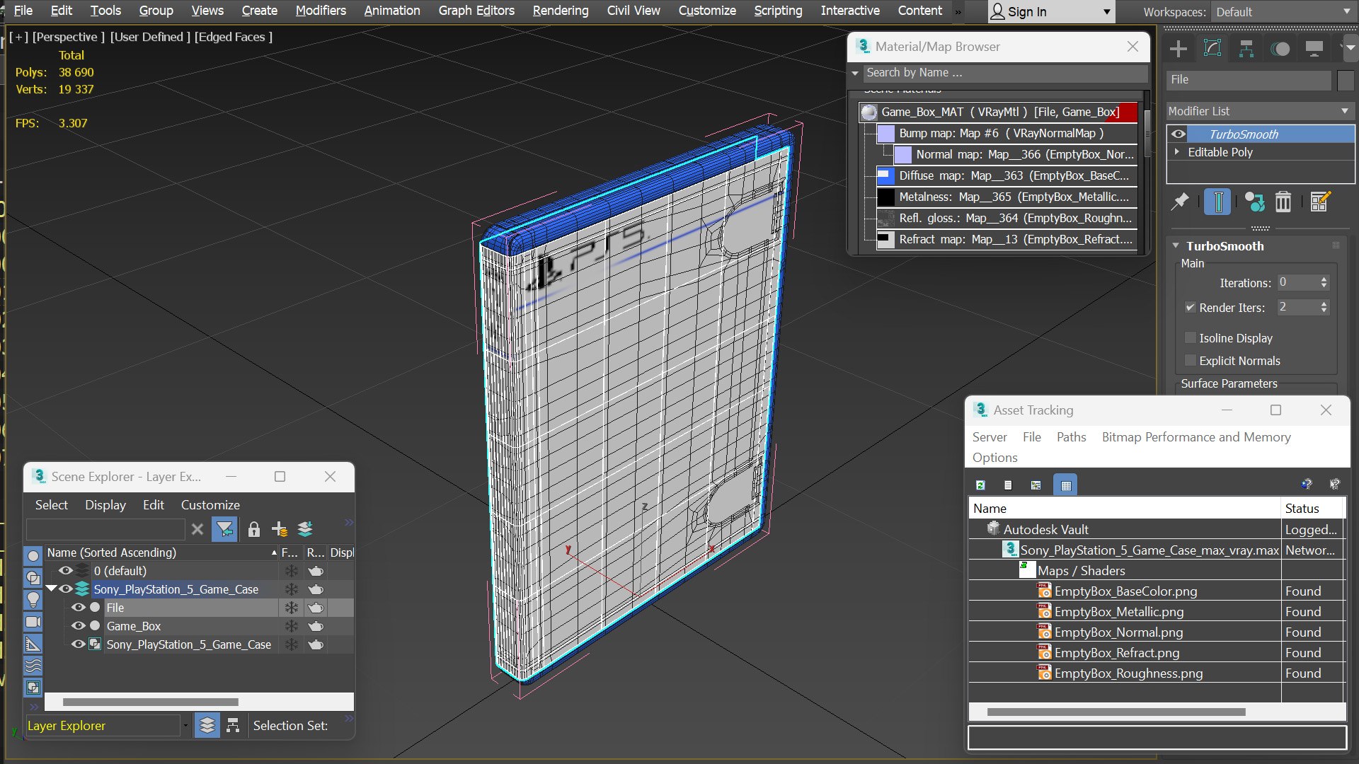Click the Asset Tracking tree view icon

click(x=1036, y=485)
